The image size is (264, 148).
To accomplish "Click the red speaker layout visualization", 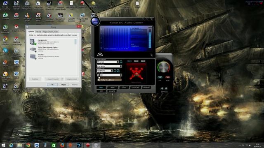I will click(136, 73).
